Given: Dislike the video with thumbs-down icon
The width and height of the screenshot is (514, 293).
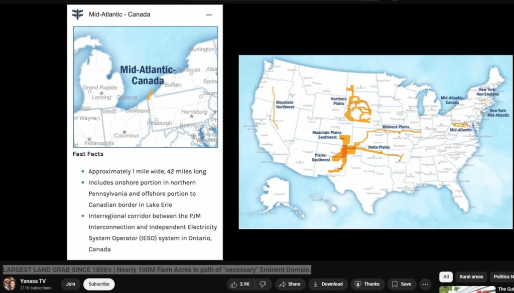Looking at the screenshot, I should (263, 284).
